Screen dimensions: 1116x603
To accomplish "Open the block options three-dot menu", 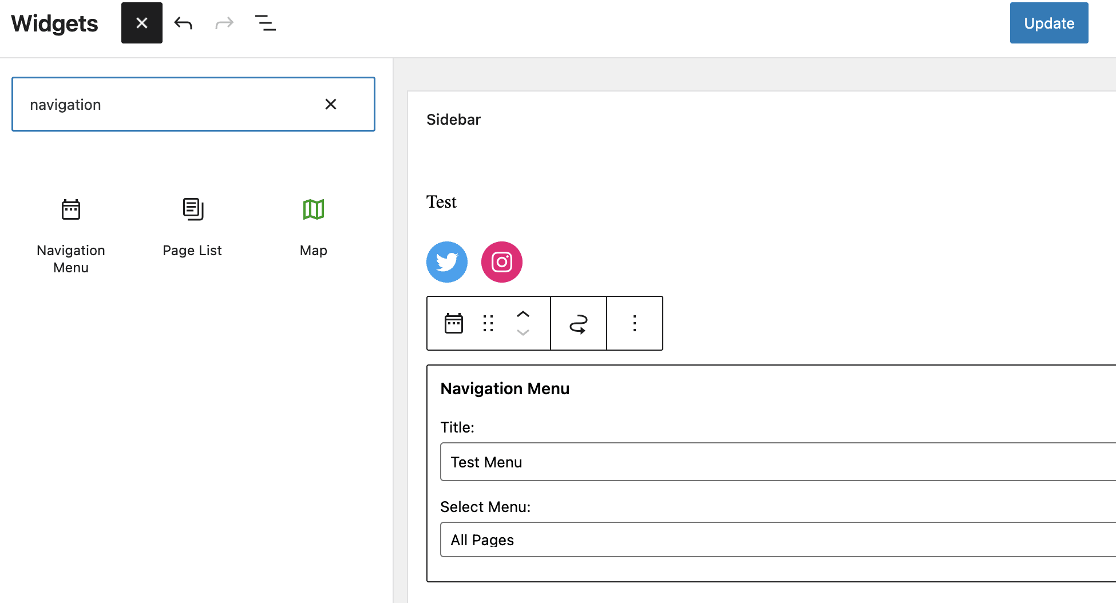I will point(634,323).
